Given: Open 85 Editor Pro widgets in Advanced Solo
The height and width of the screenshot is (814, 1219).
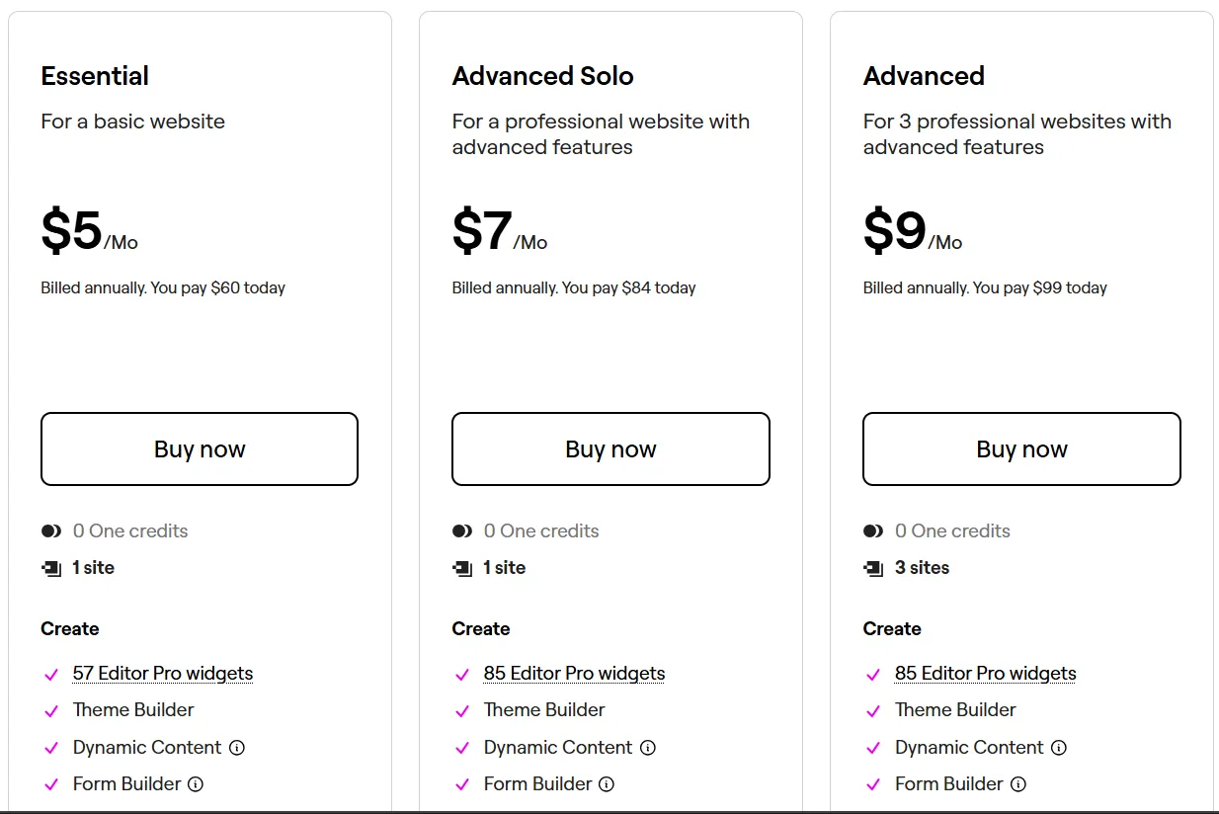Looking at the screenshot, I should [574, 674].
